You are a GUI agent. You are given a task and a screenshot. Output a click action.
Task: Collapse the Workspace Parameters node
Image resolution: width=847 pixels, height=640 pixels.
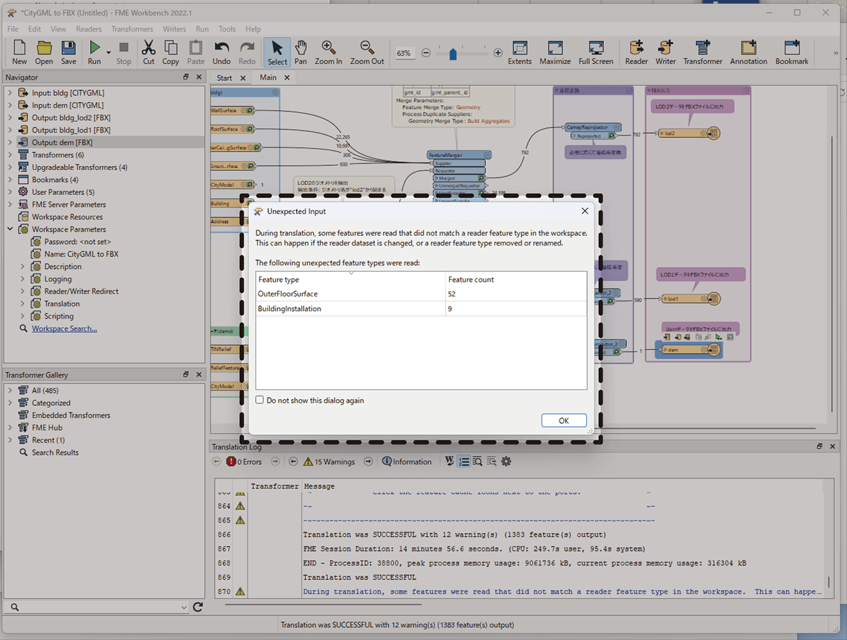tap(10, 229)
